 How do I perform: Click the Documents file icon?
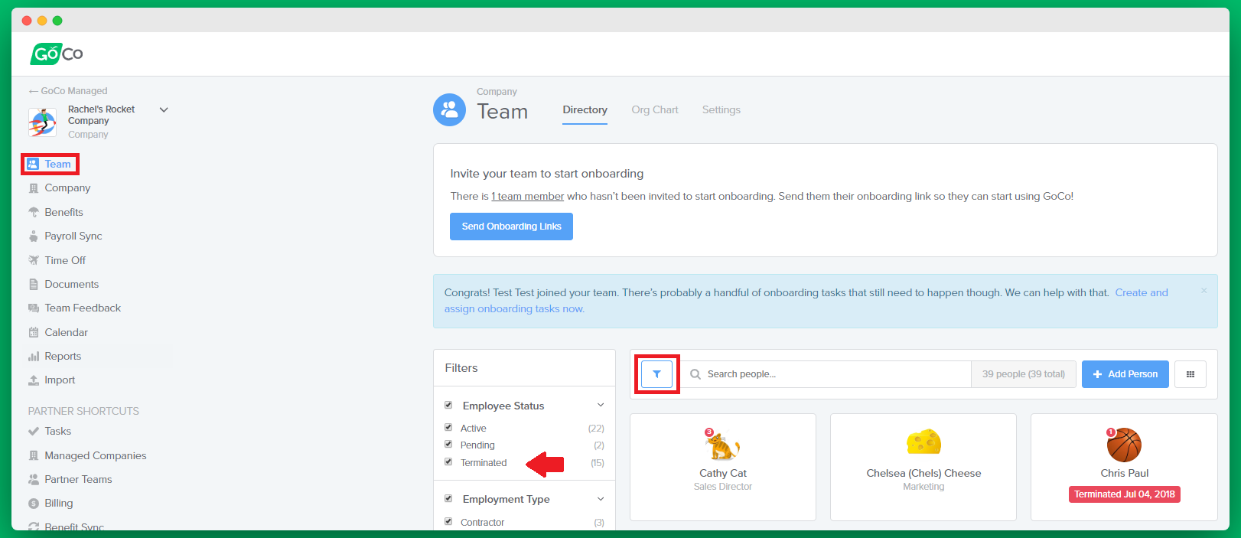coord(34,284)
